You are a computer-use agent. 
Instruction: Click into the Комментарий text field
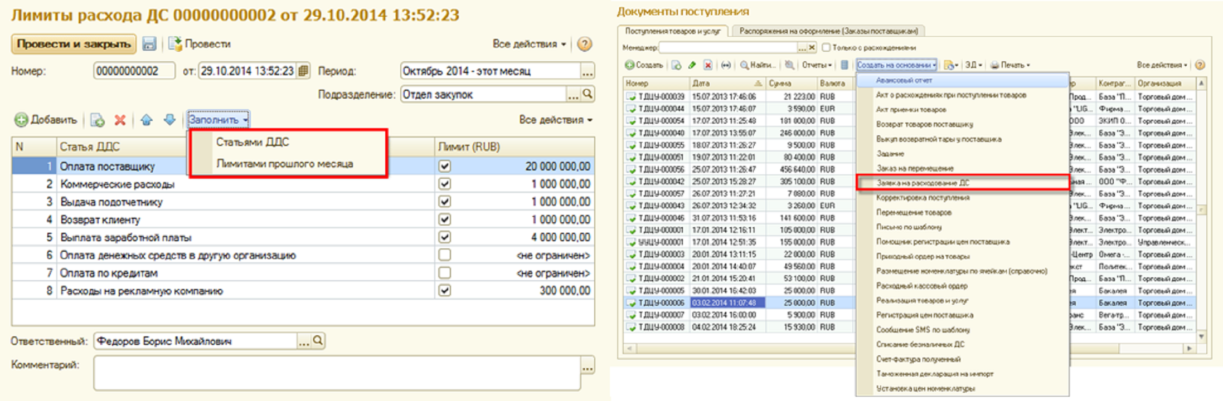click(x=337, y=373)
